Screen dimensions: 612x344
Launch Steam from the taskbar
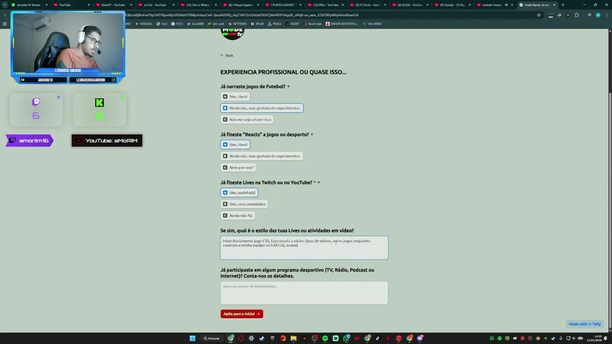click(262, 338)
